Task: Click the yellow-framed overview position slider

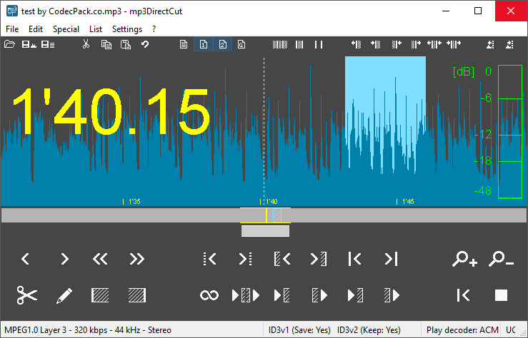Action: pos(265,215)
